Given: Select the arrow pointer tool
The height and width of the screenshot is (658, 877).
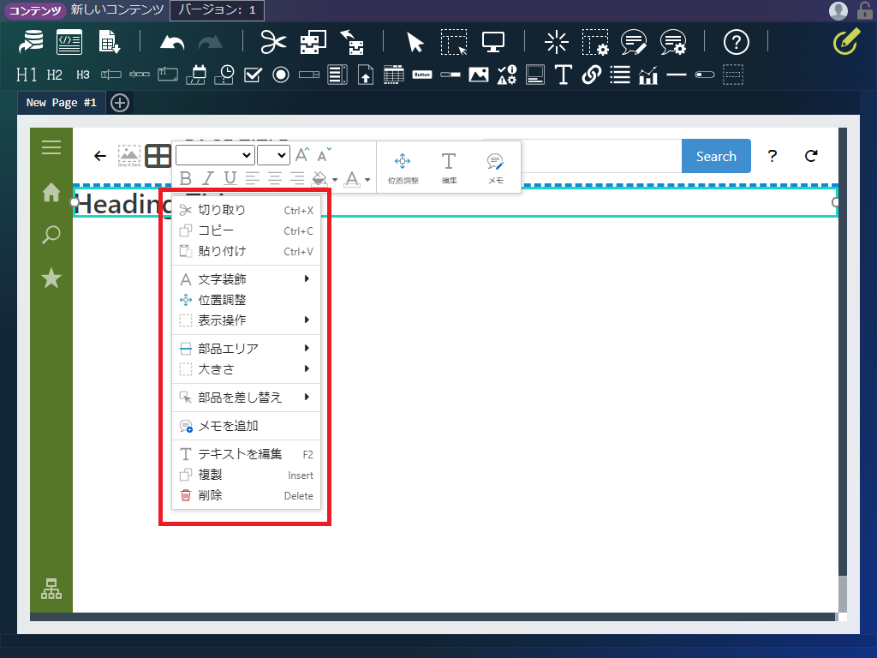Looking at the screenshot, I should pyautogui.click(x=415, y=42).
